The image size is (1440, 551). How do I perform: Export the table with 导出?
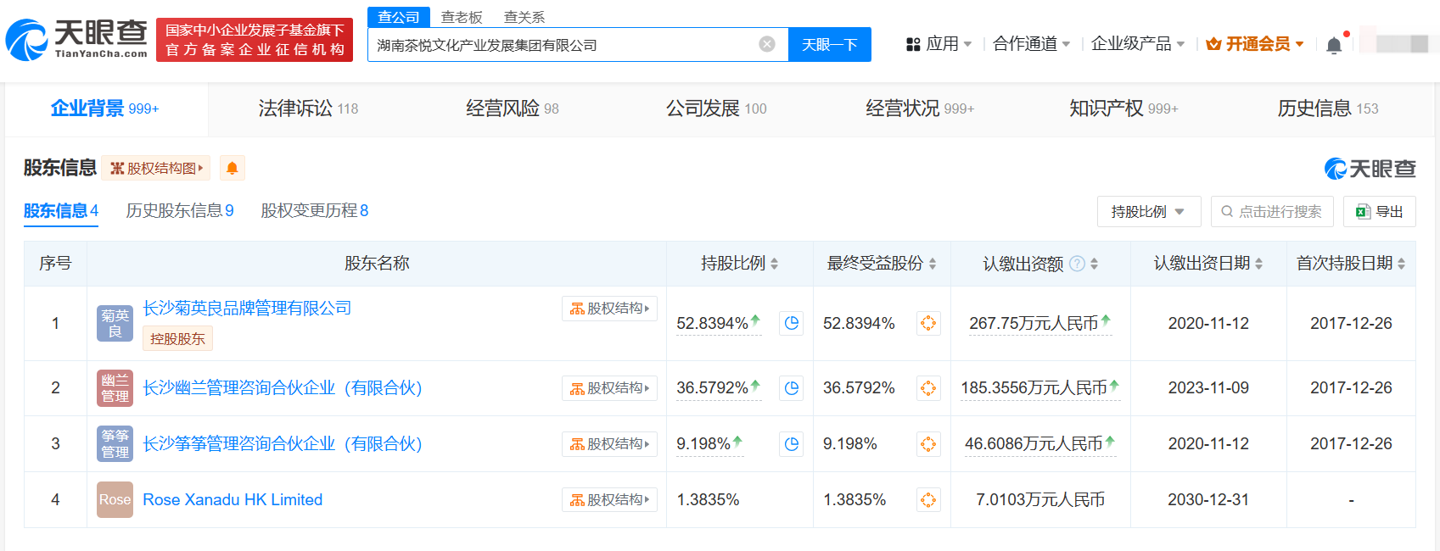click(1380, 212)
